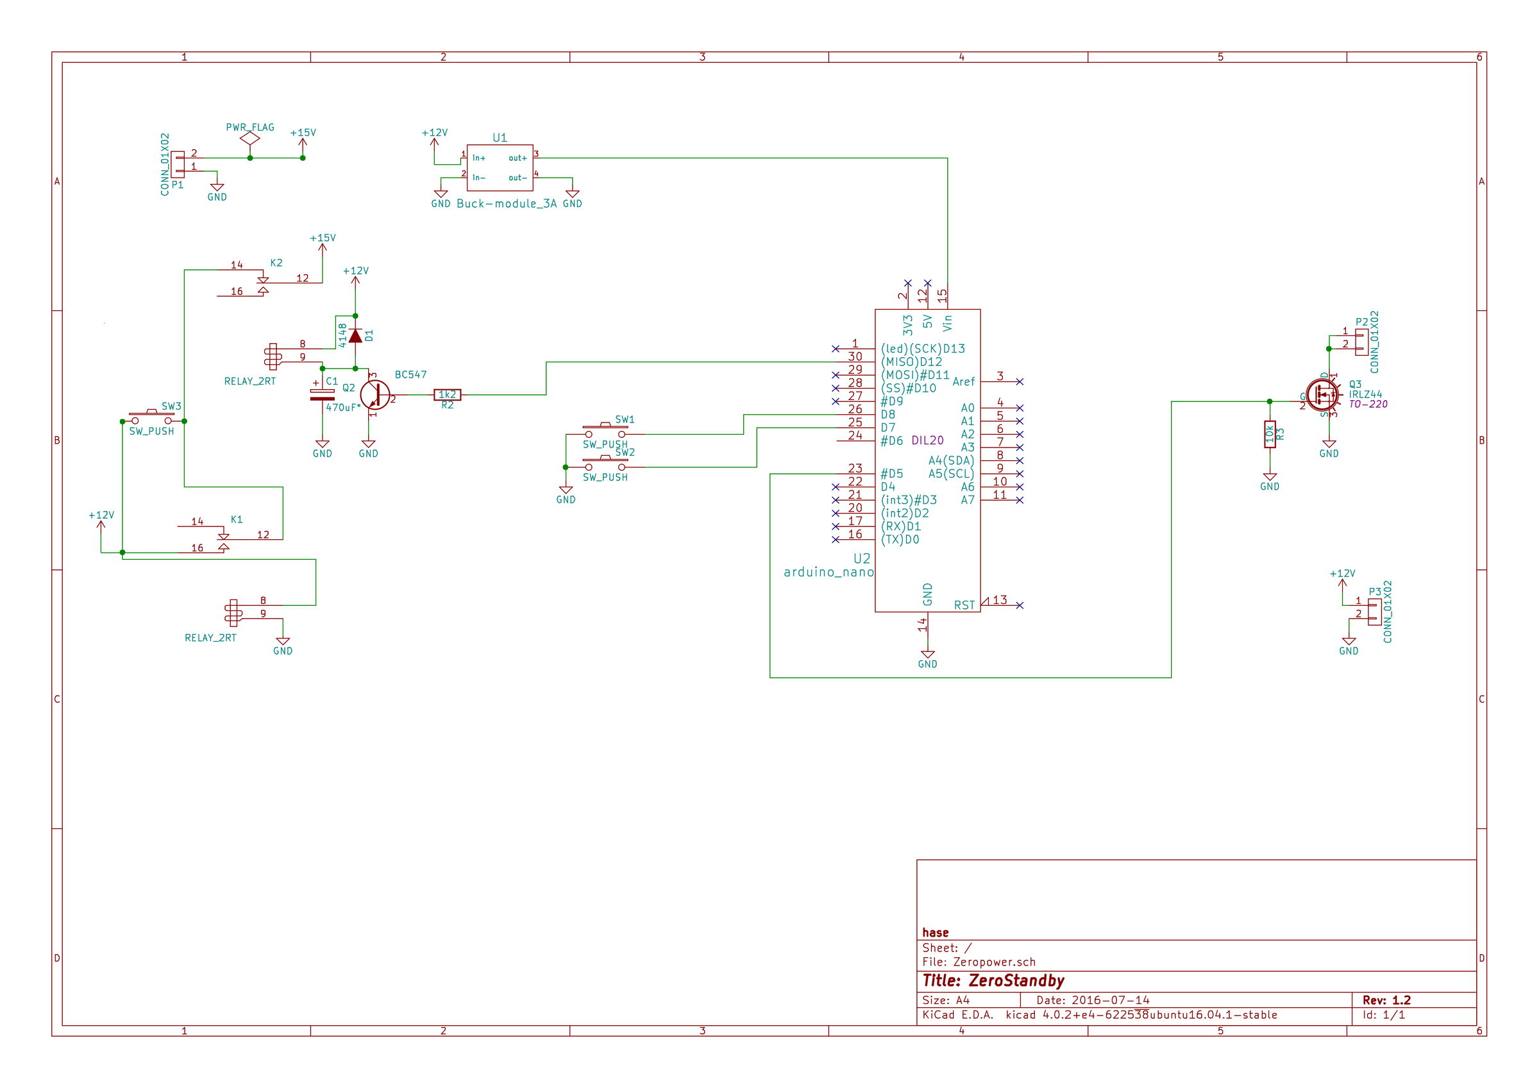Select the File: Zeropower.sch entry
The image size is (1539, 1088).
[979, 962]
